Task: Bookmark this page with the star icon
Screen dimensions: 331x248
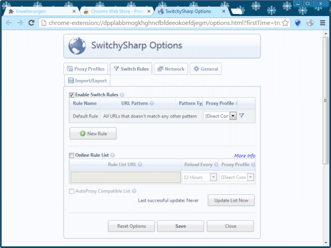Action: point(285,23)
